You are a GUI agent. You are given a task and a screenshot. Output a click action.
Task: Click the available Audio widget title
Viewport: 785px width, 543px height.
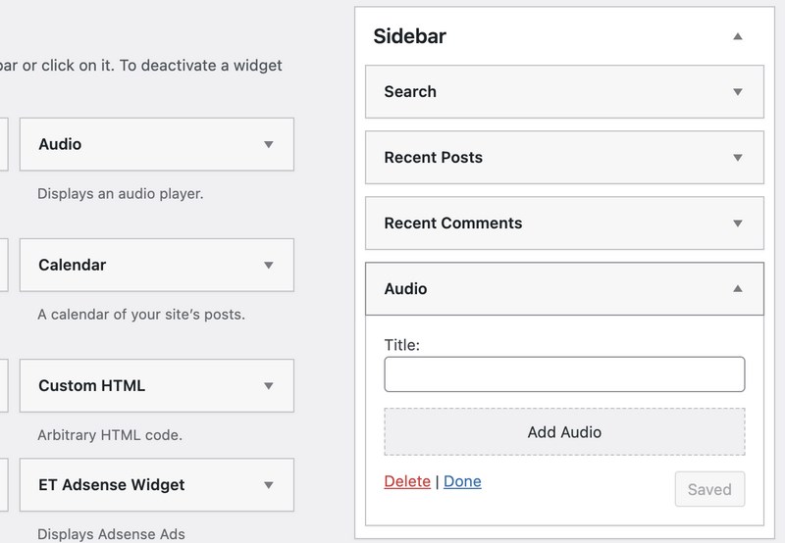(x=60, y=144)
